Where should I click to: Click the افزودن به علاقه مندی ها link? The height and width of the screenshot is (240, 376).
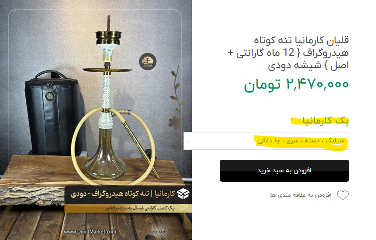click(x=301, y=195)
